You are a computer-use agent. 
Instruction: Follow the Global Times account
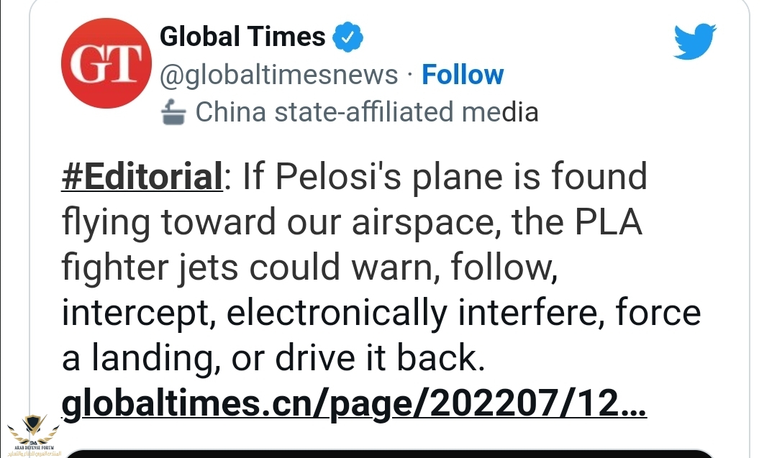(x=463, y=75)
